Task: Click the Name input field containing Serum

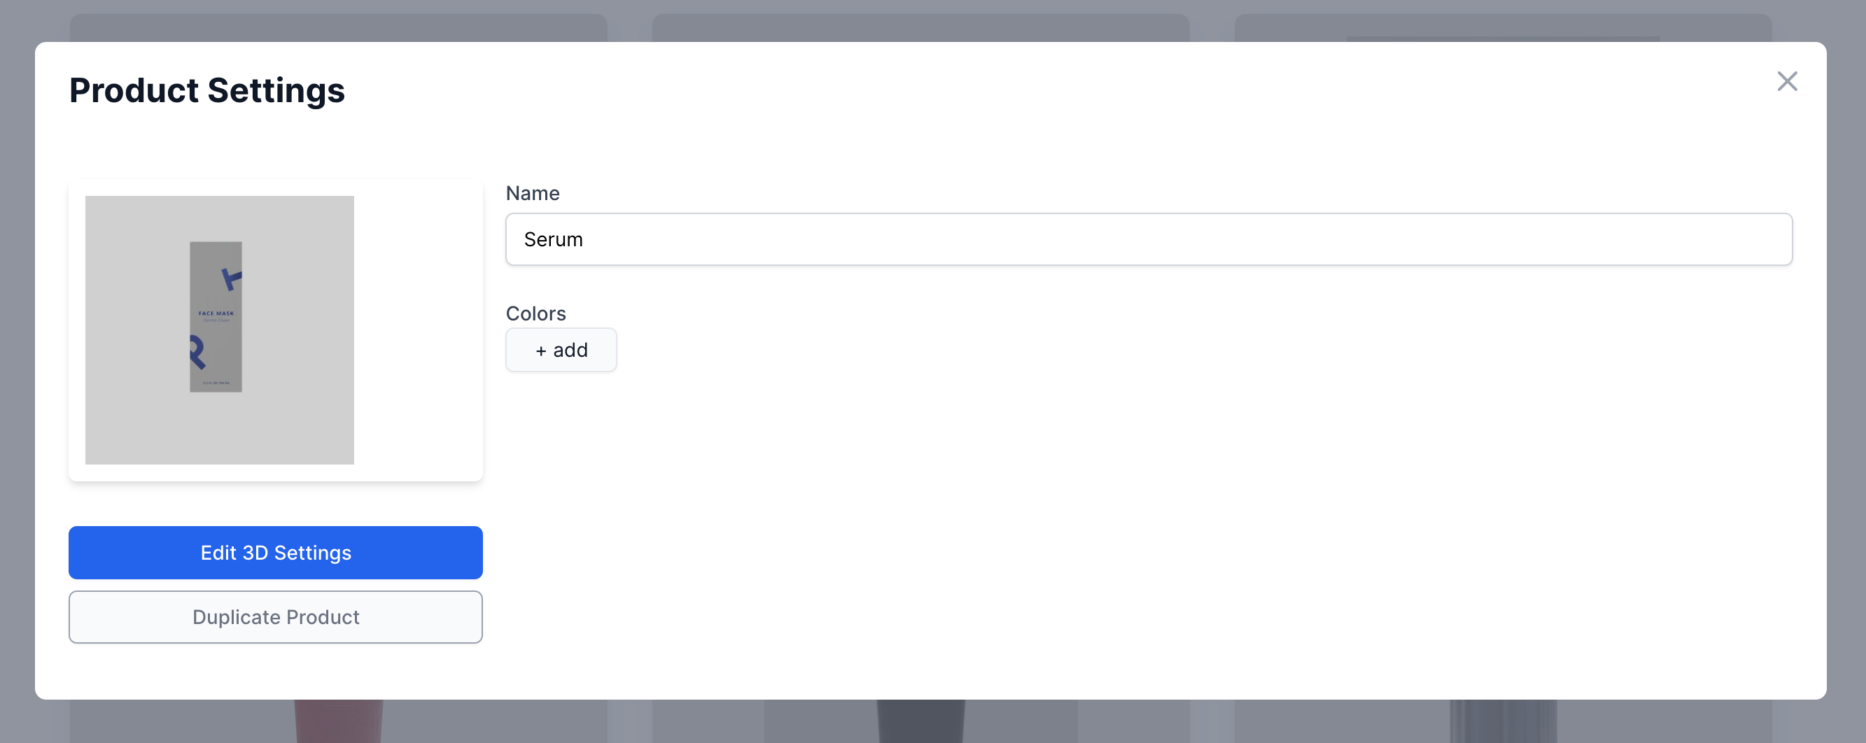Action: click(x=1149, y=239)
